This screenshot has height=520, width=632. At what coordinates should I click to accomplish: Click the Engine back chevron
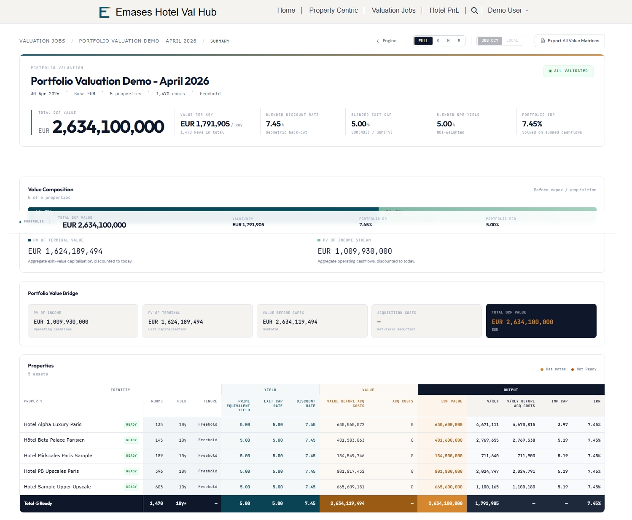(x=378, y=41)
